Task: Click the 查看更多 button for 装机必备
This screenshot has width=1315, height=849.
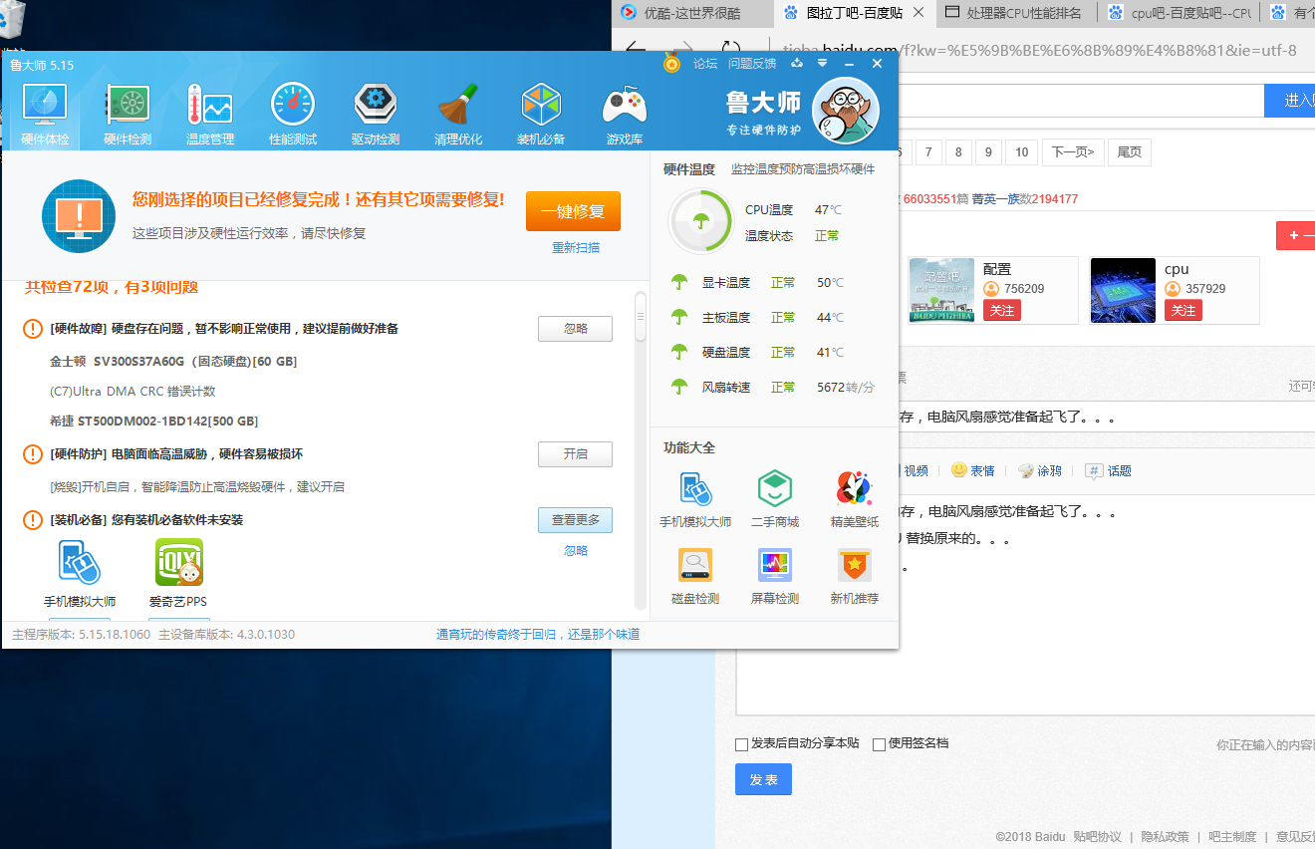Action: click(575, 520)
